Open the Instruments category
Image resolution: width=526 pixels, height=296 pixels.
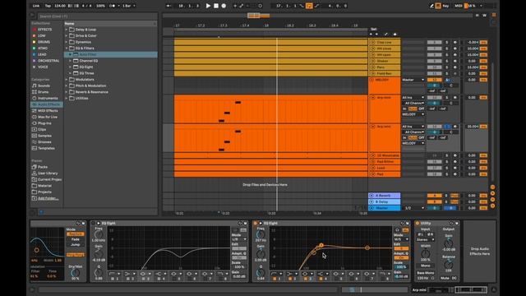pyautogui.click(x=48, y=98)
